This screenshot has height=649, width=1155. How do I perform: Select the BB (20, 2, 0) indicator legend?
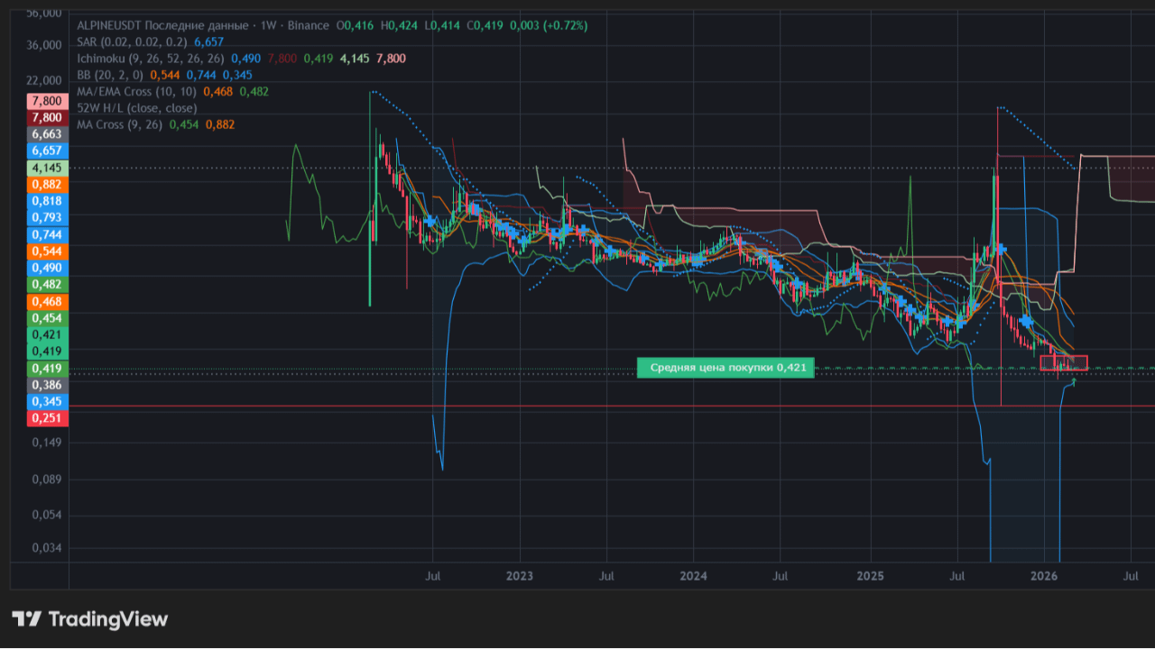[x=110, y=75]
